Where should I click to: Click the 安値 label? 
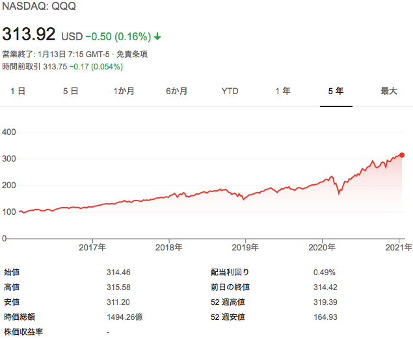point(12,302)
